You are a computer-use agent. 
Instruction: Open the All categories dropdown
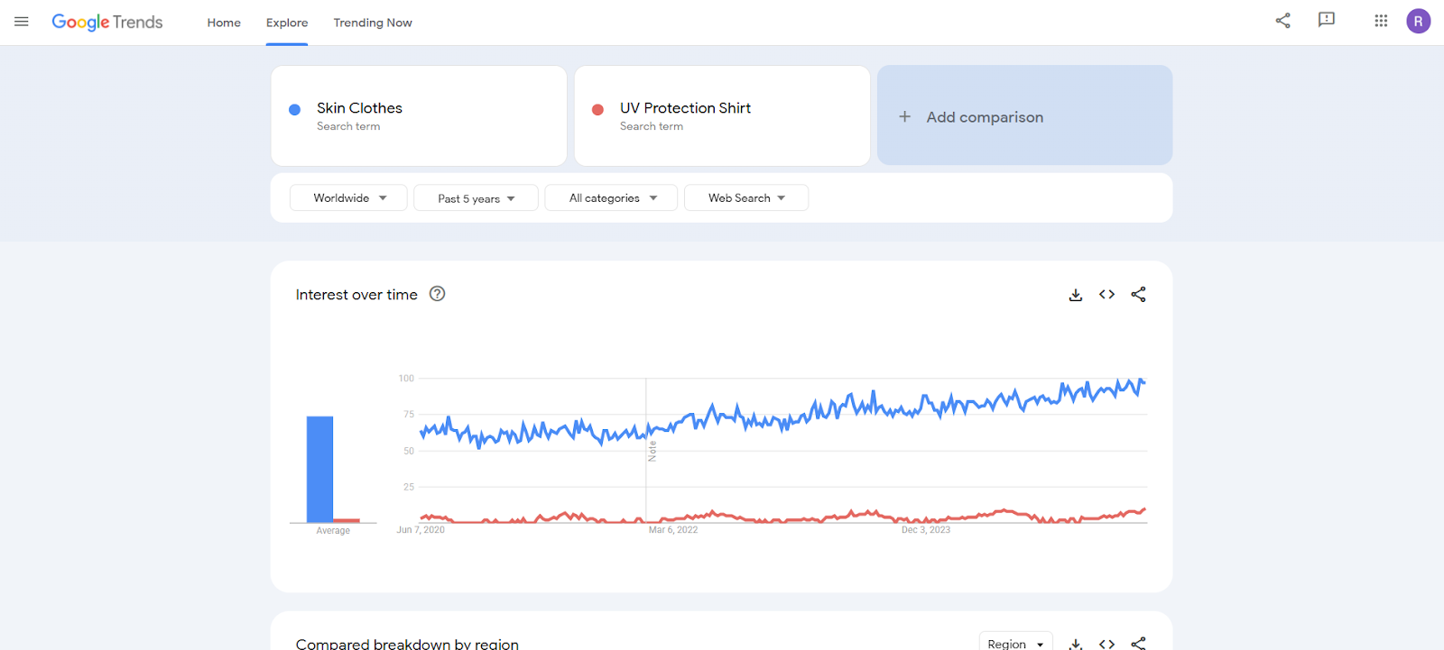point(611,197)
